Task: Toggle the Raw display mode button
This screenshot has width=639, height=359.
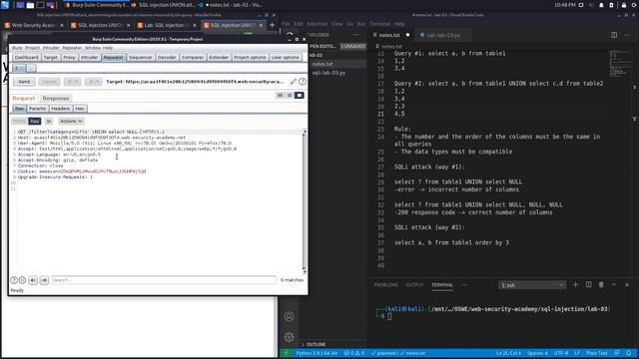Action: coord(35,122)
